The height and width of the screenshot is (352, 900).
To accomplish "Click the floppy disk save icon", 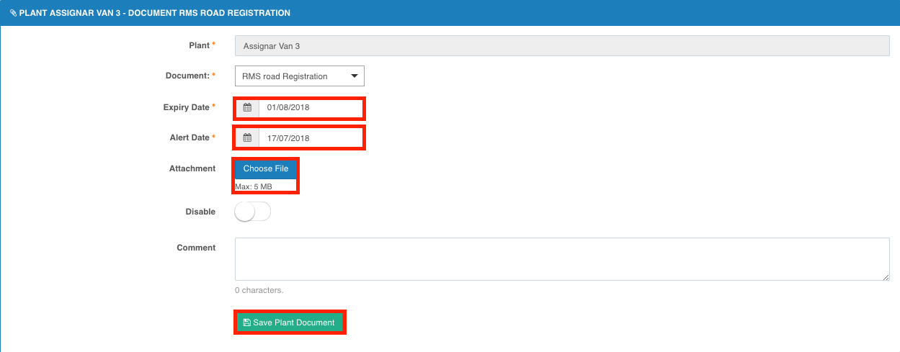I will (x=247, y=322).
